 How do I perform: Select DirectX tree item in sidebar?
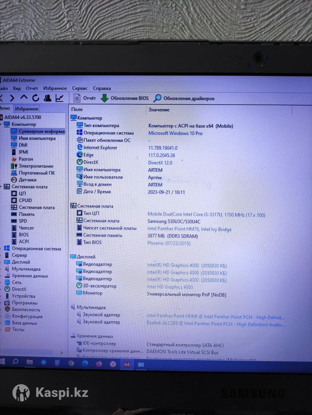[15, 289]
